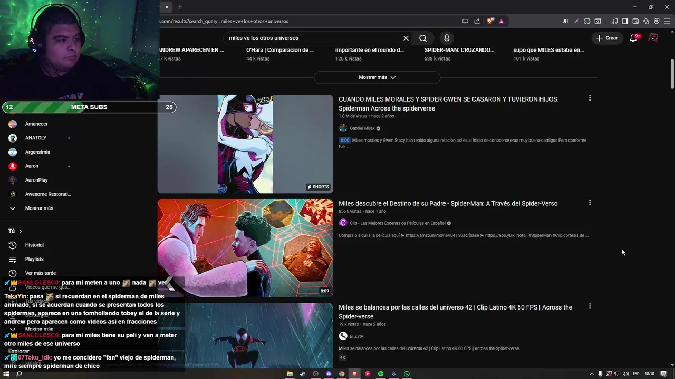Viewport: 675px width, 379px height.
Task: Open WhatsApp from the taskbar
Action: pos(407,374)
